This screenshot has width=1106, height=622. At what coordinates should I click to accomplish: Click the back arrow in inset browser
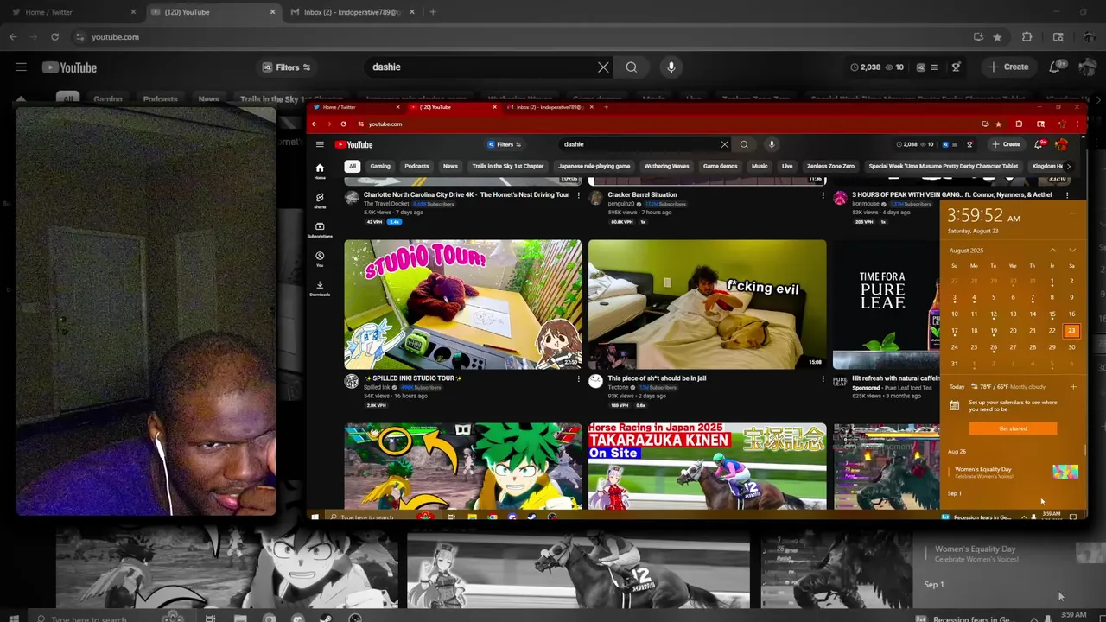click(x=315, y=124)
